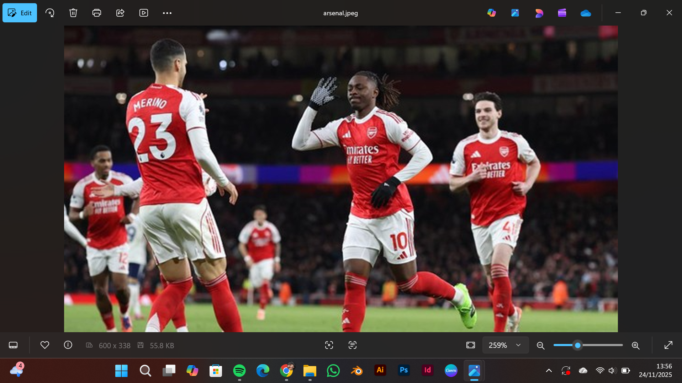The height and width of the screenshot is (383, 682).
Task: Zoom in with the plus magnifier
Action: point(636,345)
